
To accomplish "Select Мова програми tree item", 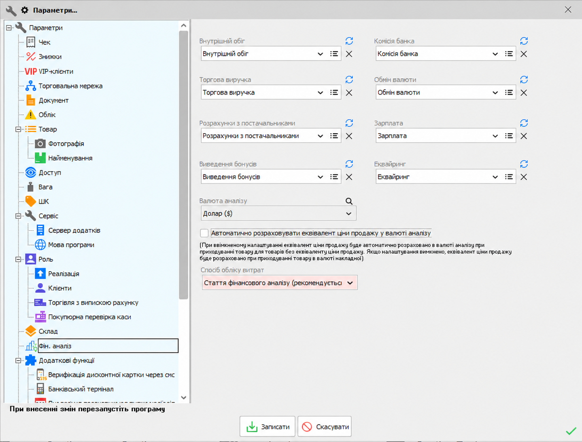I will [71, 245].
